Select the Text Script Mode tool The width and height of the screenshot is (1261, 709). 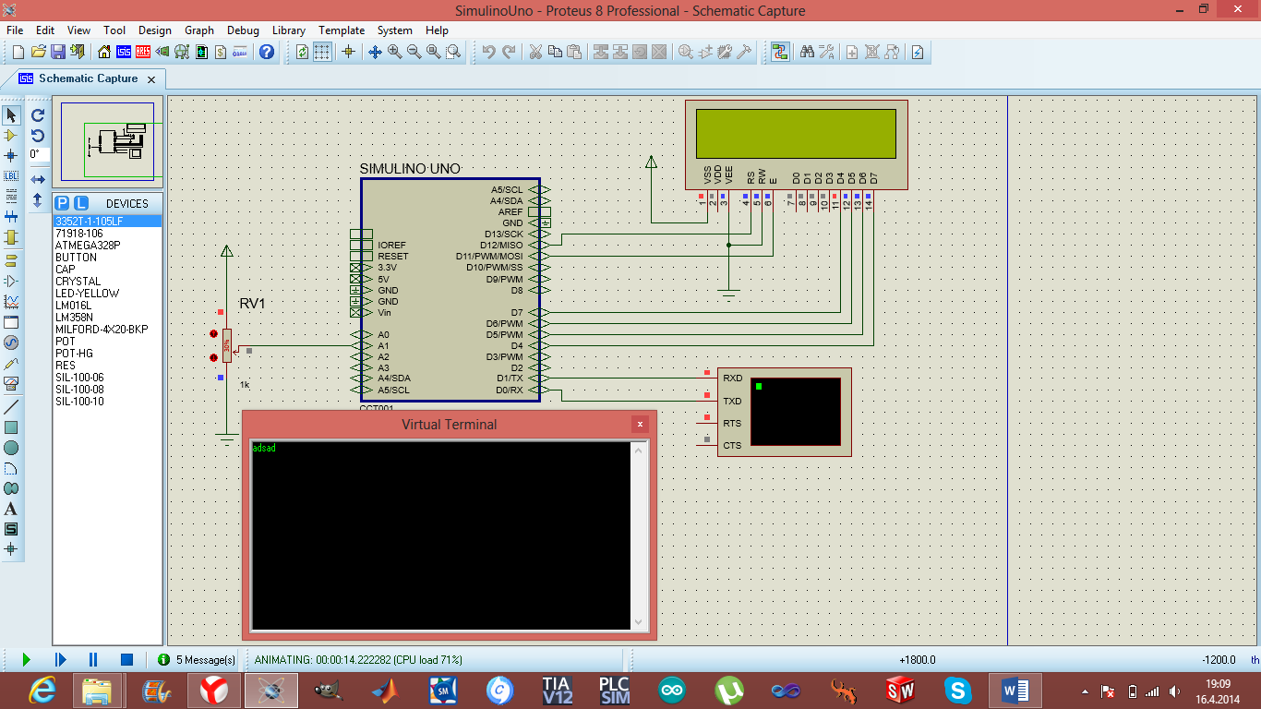point(11,196)
